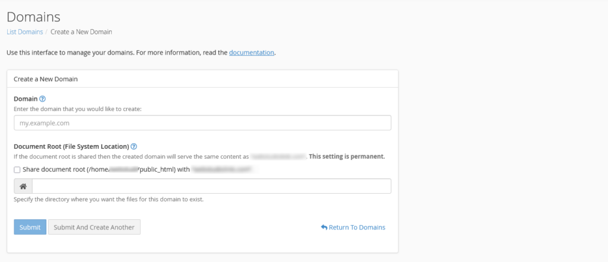Click the arrow icon beside Return To Domains

coord(324,228)
